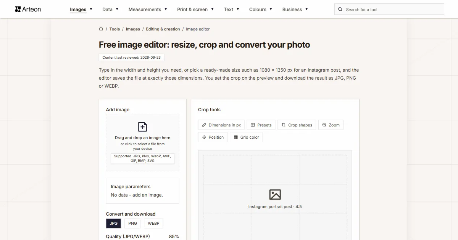The image size is (458, 240).
Task: Open the Presets crop tool
Action: 261,125
